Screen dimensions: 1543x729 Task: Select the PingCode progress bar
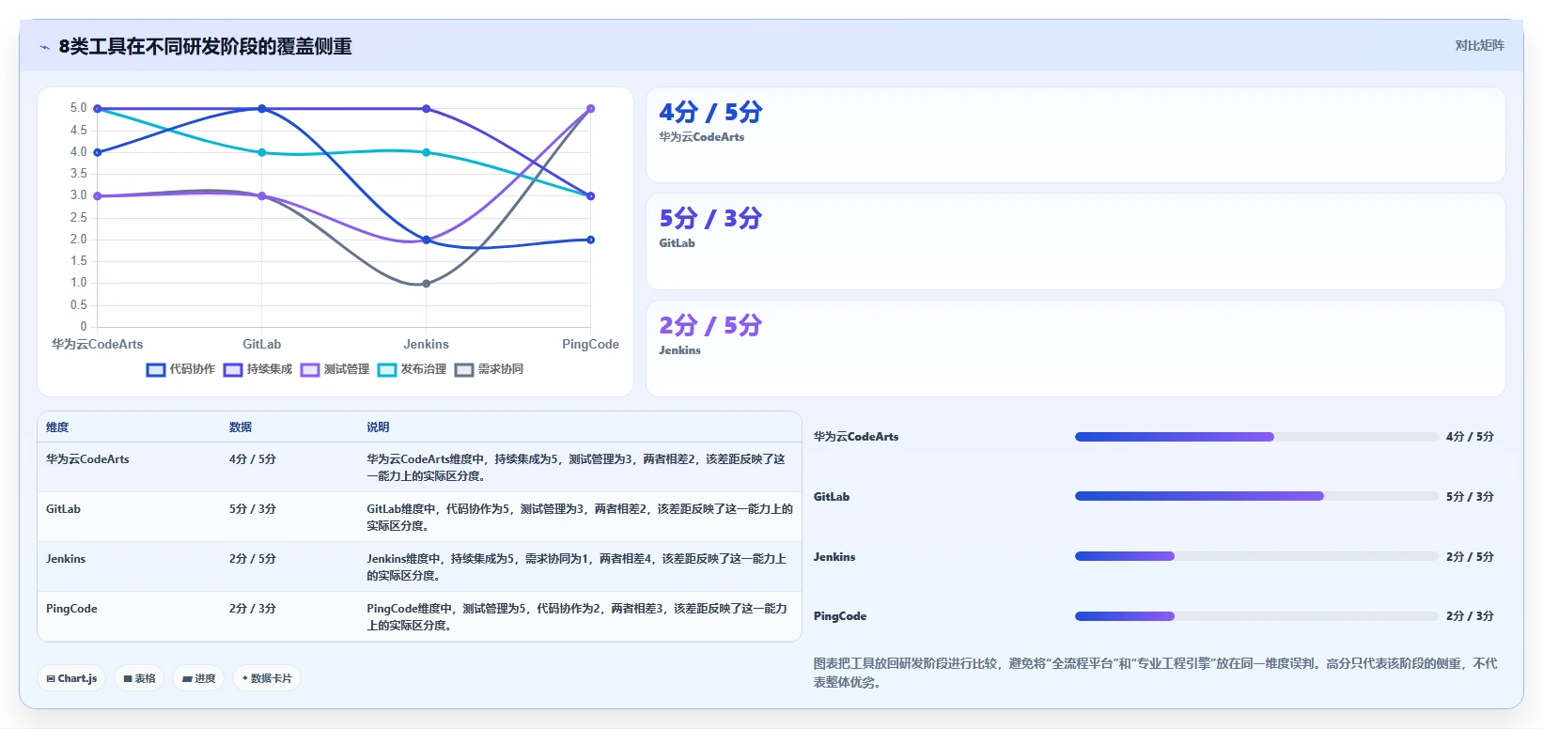point(1255,616)
